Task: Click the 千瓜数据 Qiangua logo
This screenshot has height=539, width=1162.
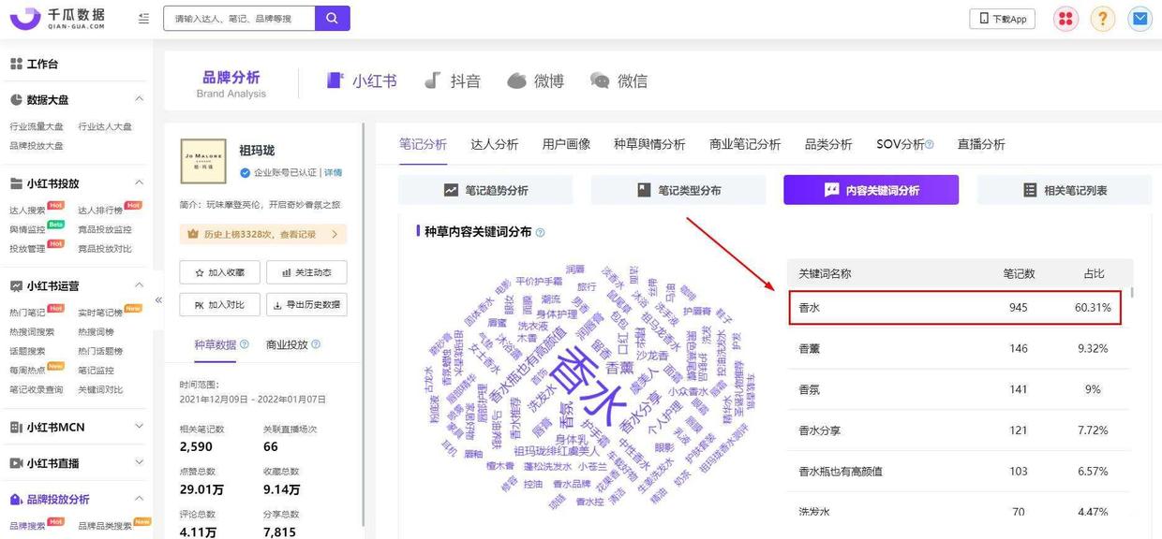Action: [x=56, y=17]
